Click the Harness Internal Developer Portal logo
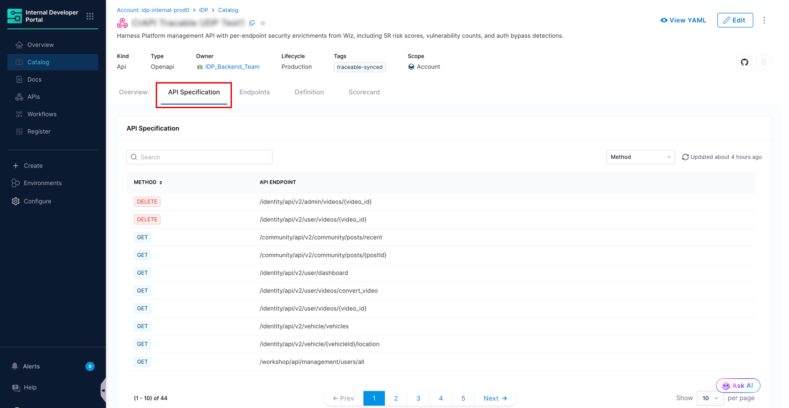 click(x=15, y=16)
